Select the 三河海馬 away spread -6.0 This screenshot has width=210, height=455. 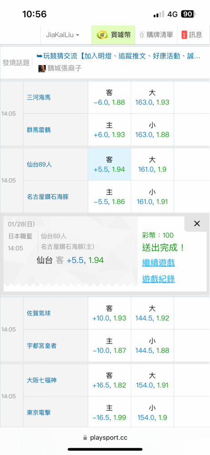coord(110,97)
